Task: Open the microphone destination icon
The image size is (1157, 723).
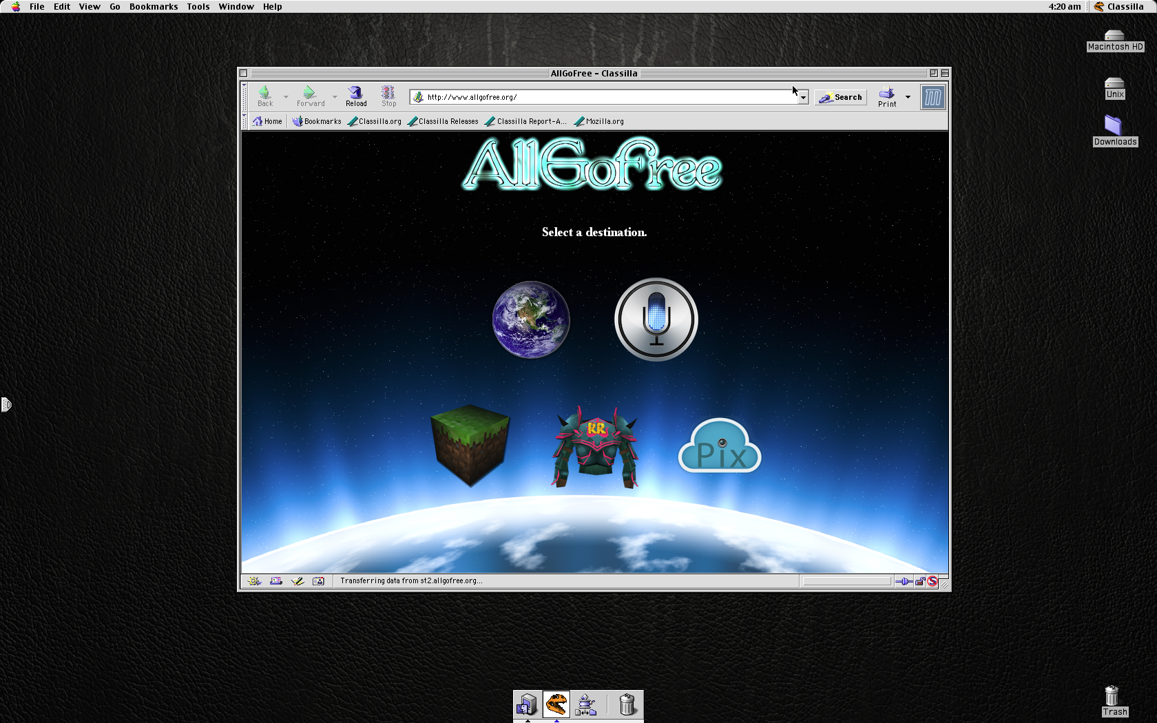Action: coord(656,319)
